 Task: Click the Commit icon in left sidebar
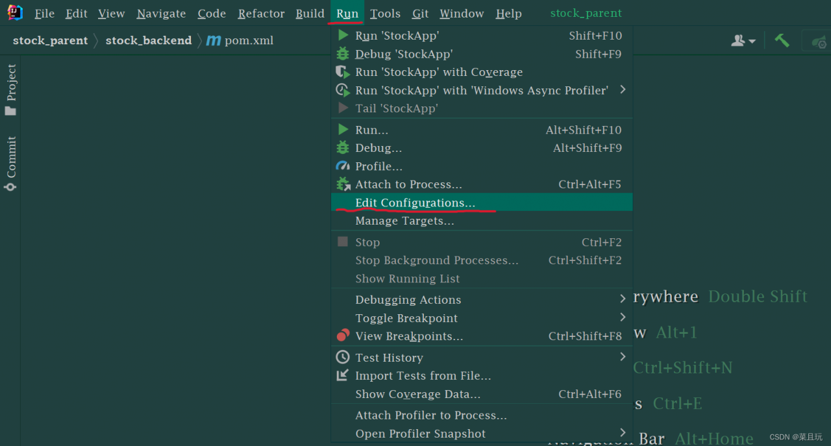[10, 187]
